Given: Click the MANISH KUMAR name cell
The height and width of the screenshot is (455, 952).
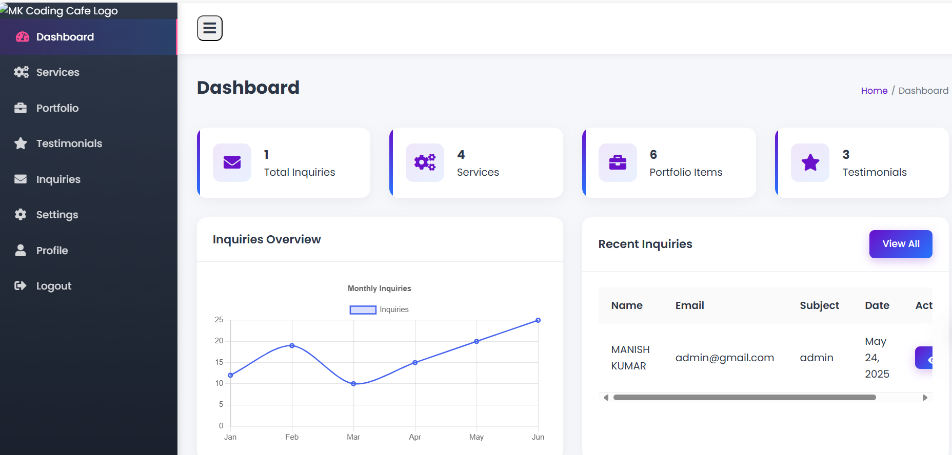Looking at the screenshot, I should [x=630, y=358].
